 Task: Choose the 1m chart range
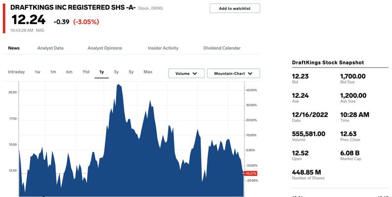click(53, 72)
